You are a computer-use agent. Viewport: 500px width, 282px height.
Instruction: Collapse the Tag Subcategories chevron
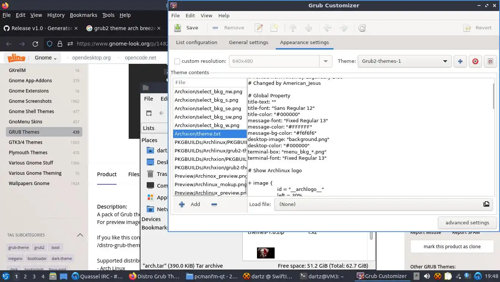(x=80, y=235)
